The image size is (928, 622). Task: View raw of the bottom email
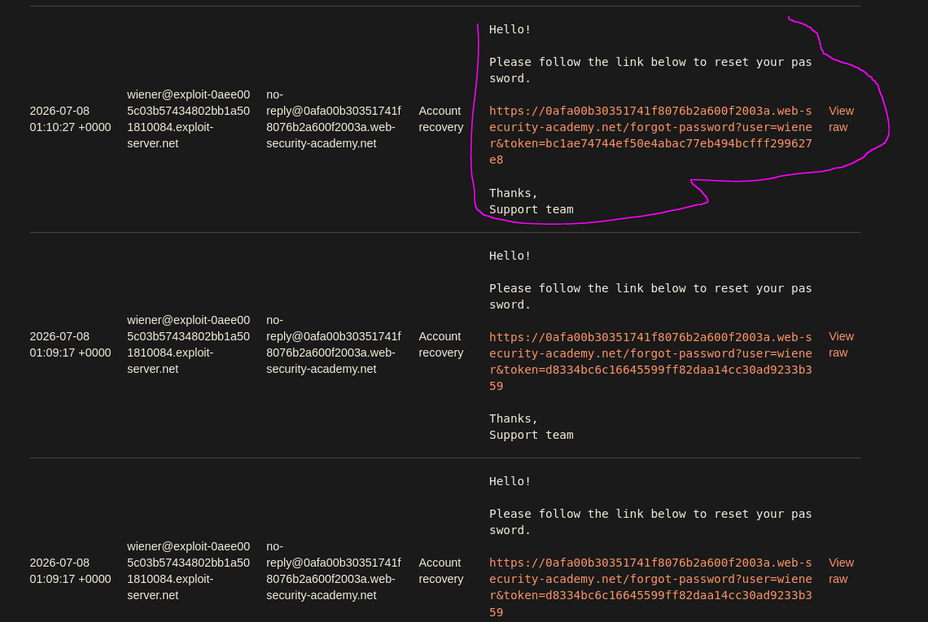tap(841, 571)
